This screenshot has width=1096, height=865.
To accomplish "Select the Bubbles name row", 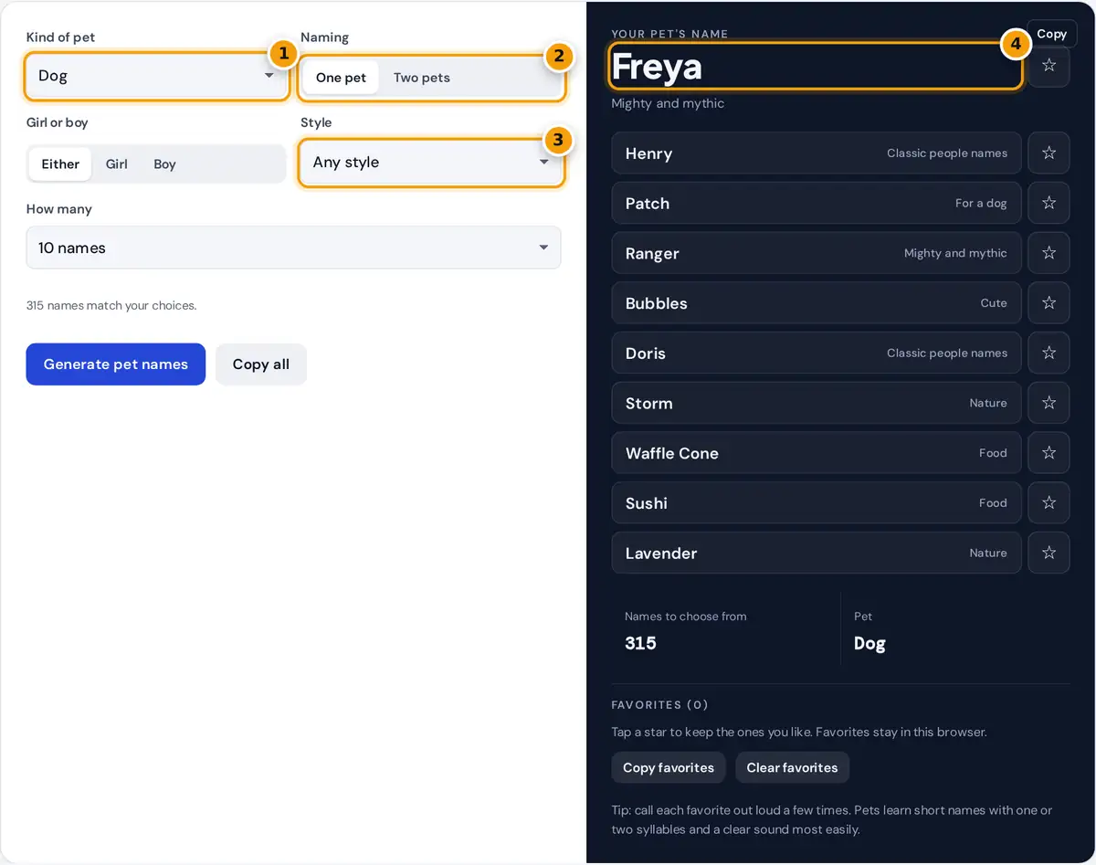I will 817,303.
